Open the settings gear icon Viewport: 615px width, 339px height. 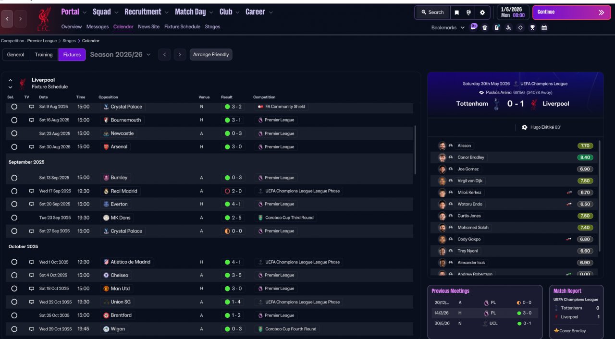[482, 12]
